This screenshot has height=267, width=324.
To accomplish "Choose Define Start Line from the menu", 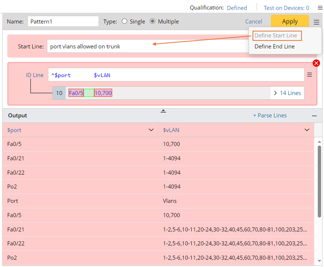I will (277, 36).
